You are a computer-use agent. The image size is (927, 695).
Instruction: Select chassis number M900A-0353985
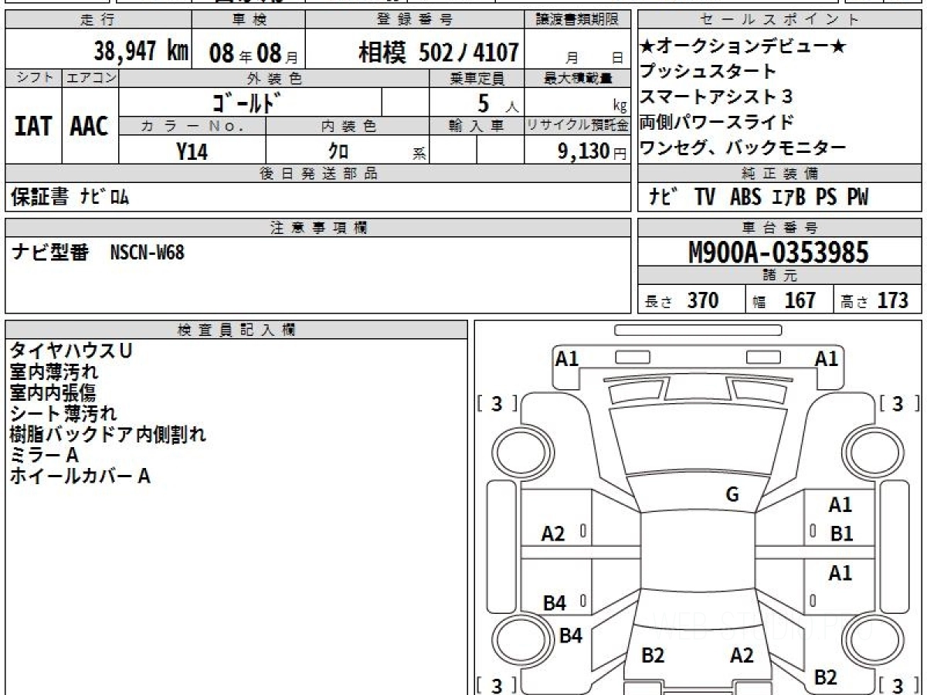click(x=779, y=252)
